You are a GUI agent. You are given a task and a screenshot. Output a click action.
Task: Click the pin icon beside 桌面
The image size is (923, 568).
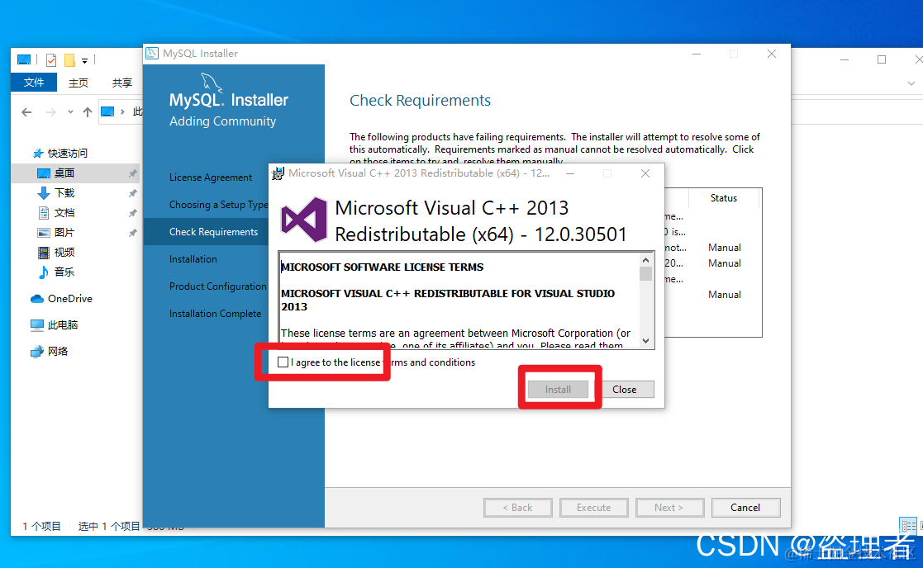pyautogui.click(x=132, y=173)
